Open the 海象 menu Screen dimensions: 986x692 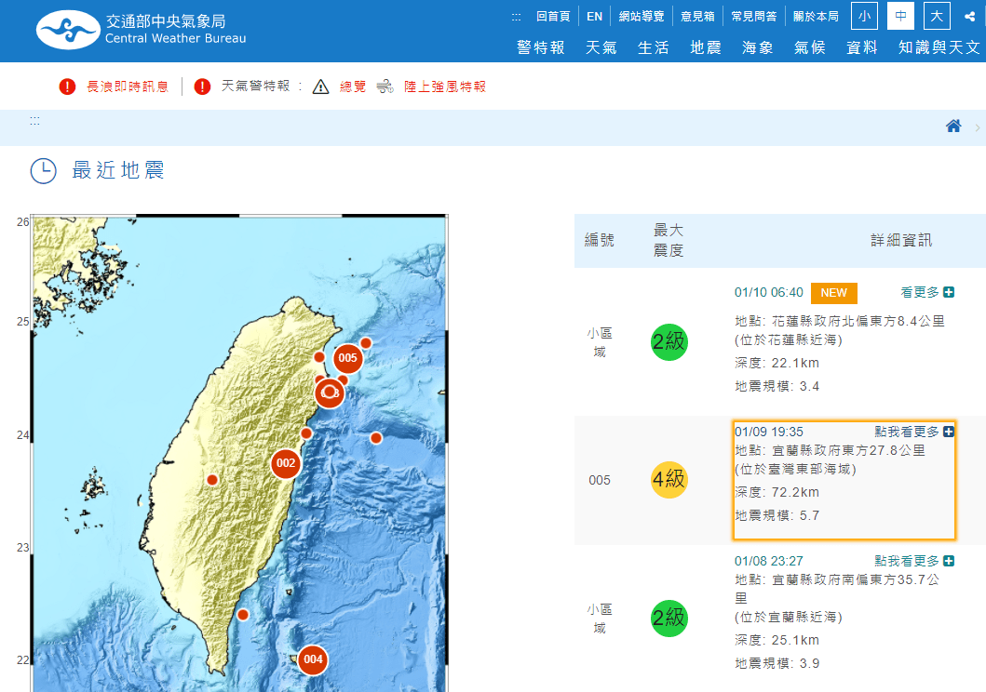(758, 47)
